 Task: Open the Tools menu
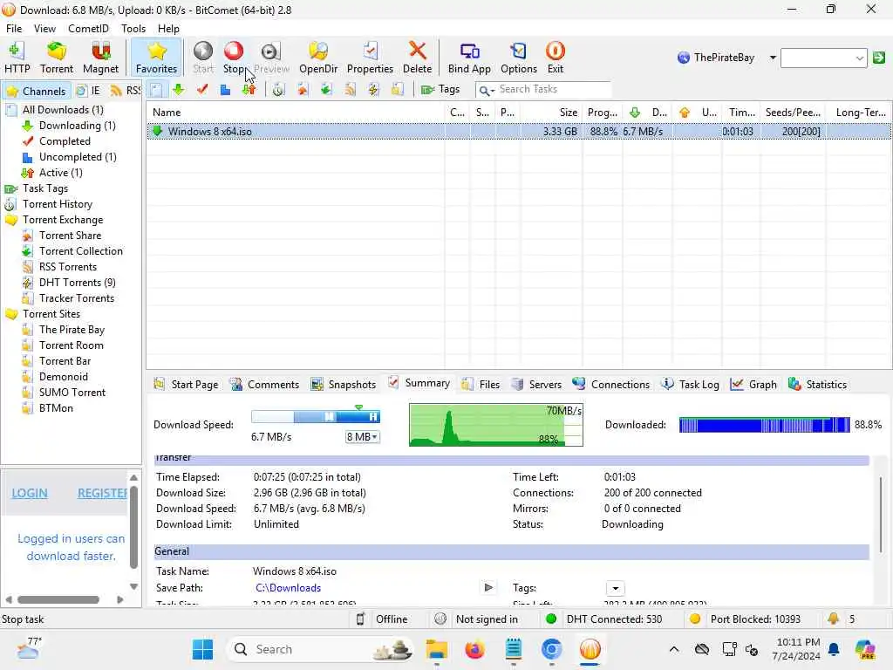(133, 29)
